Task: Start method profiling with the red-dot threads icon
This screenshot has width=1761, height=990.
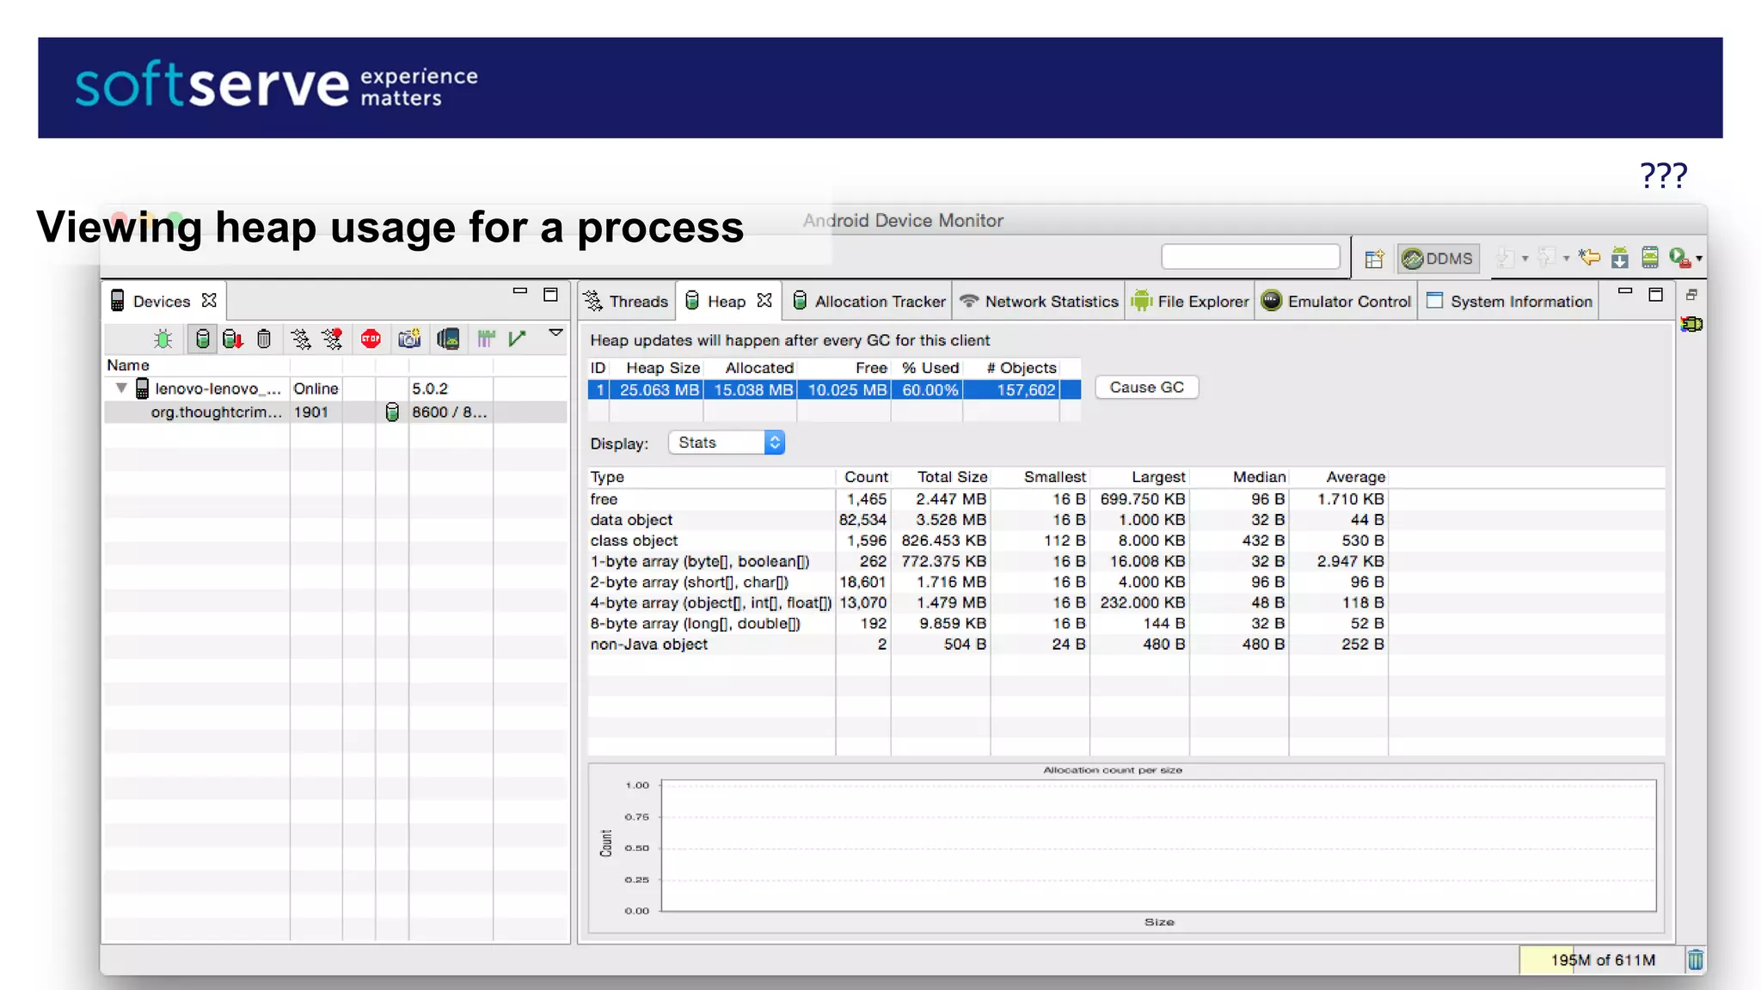Action: pyautogui.click(x=332, y=339)
